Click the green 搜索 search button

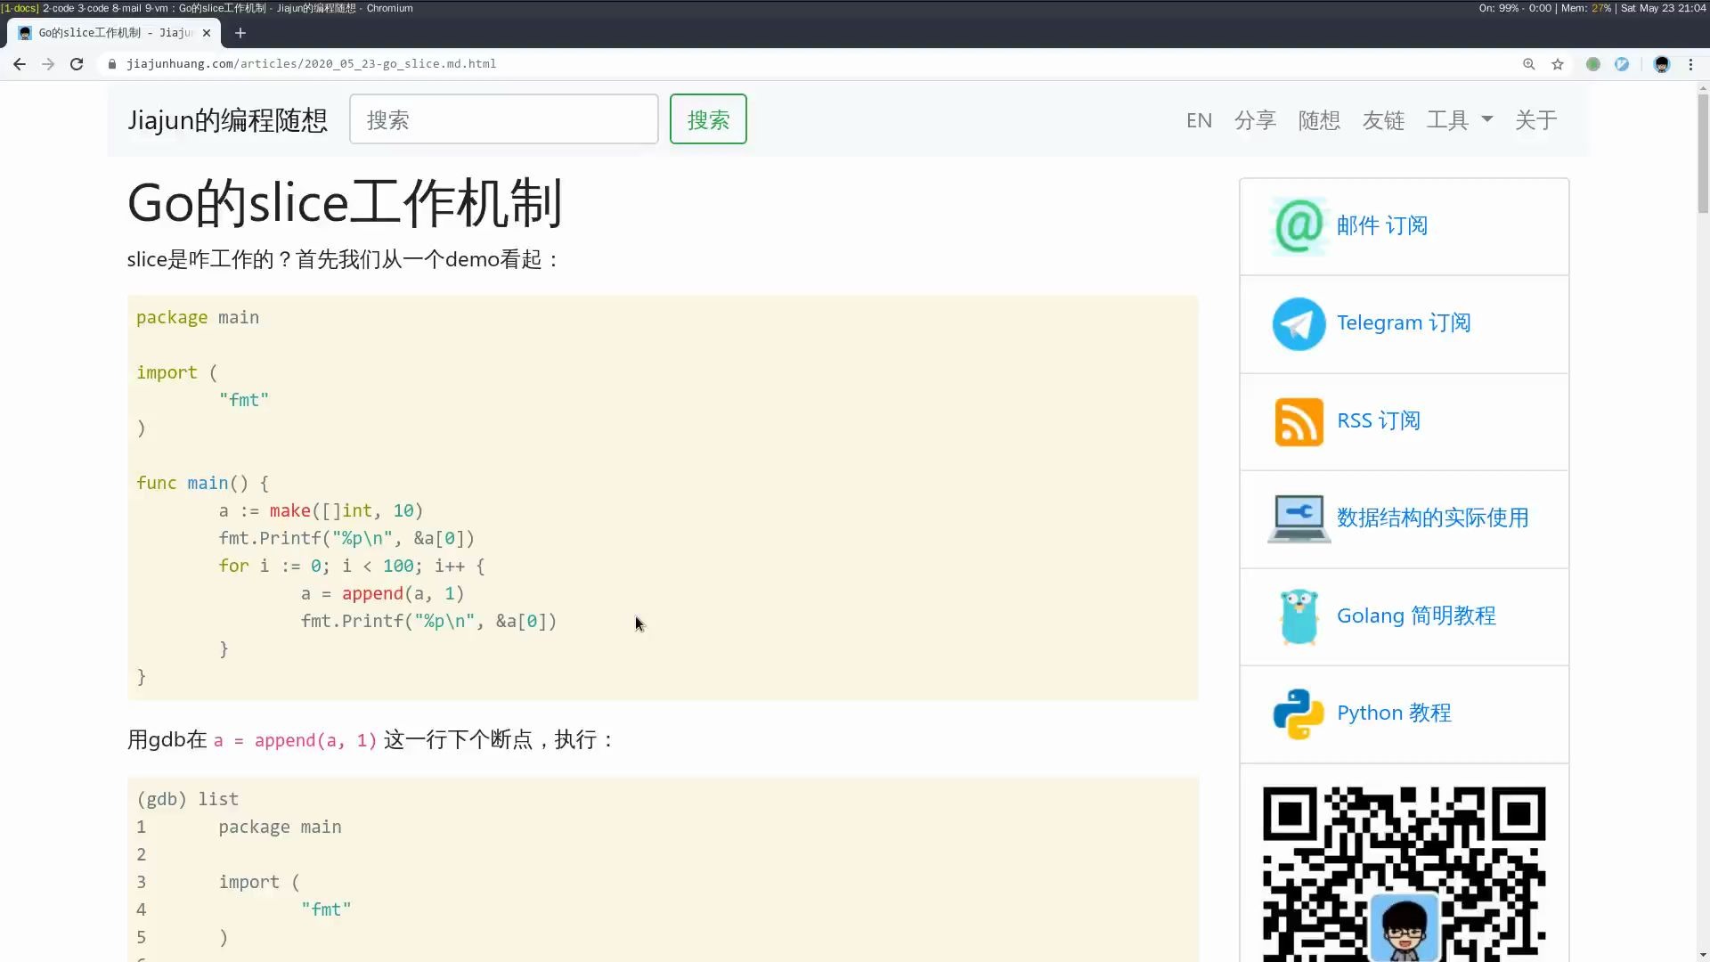(708, 119)
